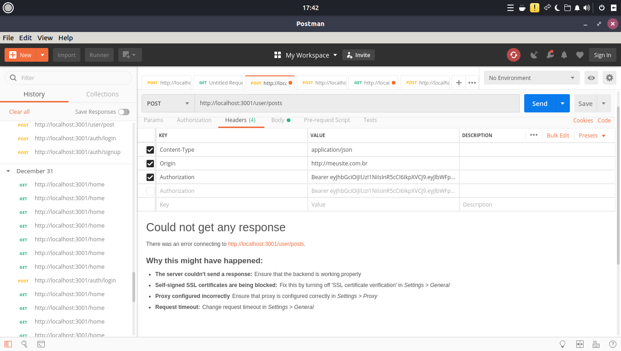This screenshot has height=351, width=621.
Task: Click the localhost:3001/user/posts error link
Action: pos(266,244)
